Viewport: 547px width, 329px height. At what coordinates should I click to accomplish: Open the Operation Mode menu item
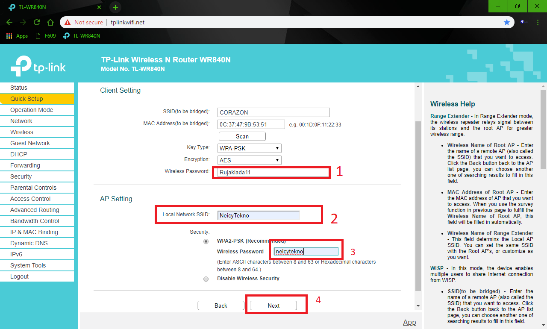click(x=37, y=110)
